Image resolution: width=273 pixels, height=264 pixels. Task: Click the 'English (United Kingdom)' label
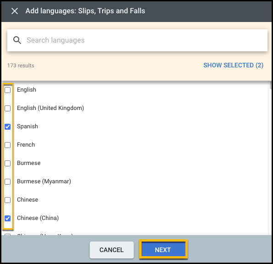tap(50, 108)
